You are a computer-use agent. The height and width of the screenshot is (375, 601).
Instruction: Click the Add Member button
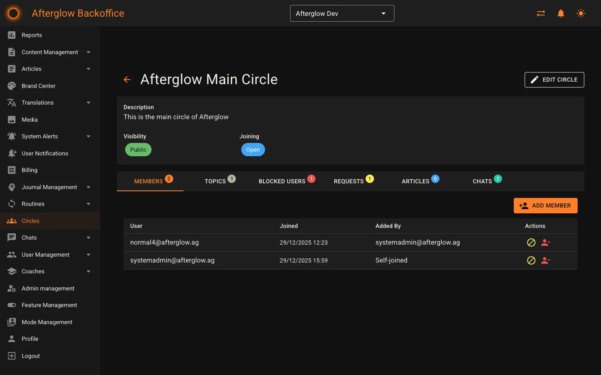tap(545, 205)
